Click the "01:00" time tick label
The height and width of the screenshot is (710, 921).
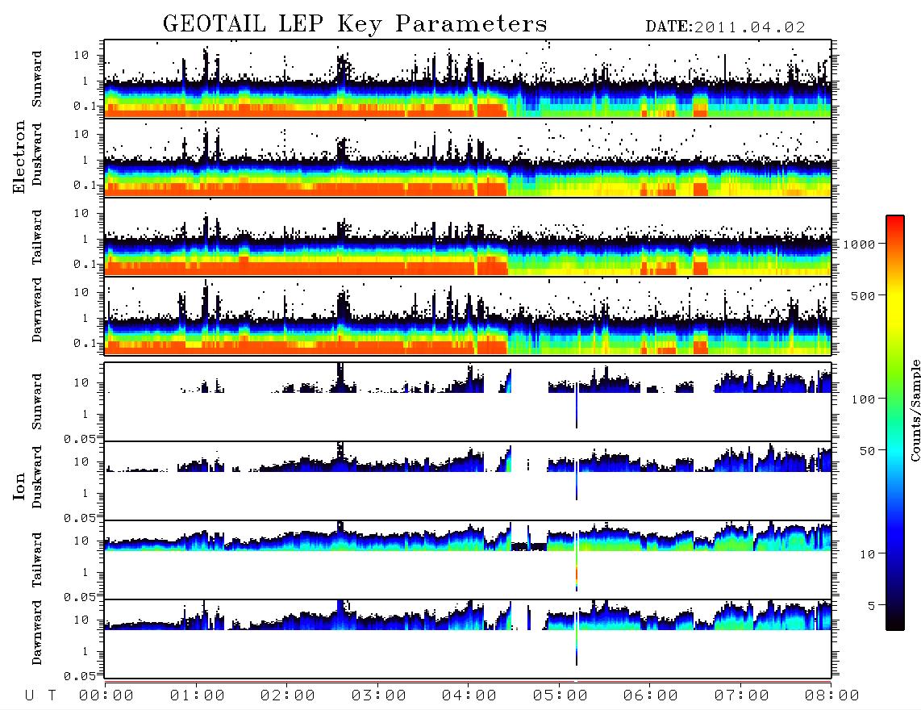click(x=198, y=696)
